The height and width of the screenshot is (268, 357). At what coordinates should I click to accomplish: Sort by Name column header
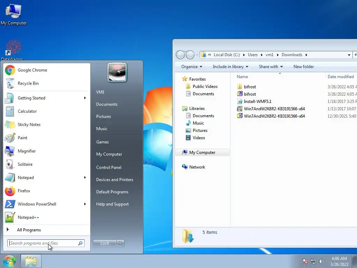coord(242,77)
